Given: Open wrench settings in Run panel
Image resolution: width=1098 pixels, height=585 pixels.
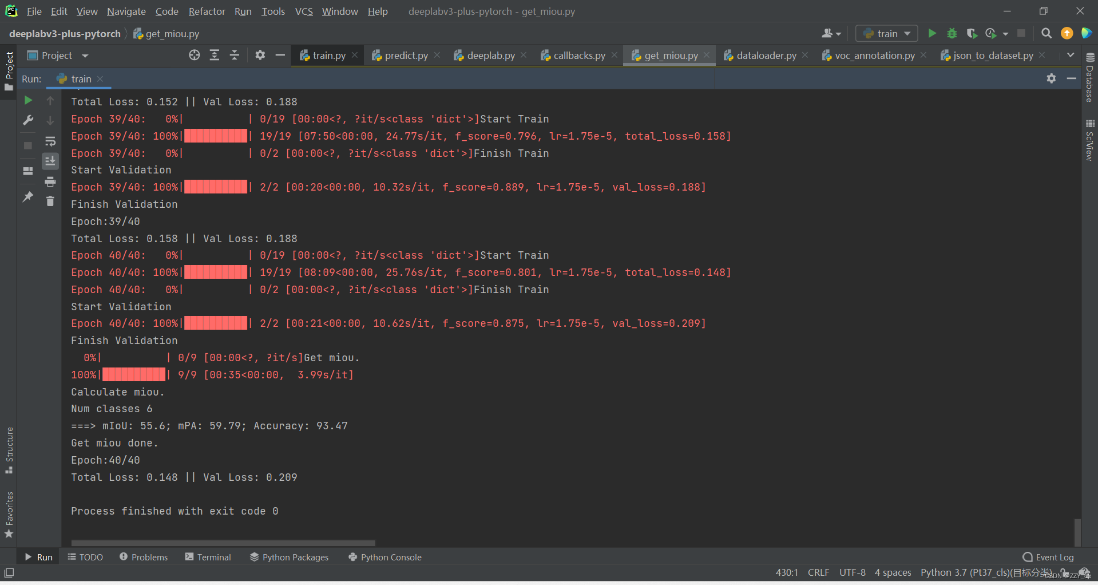Looking at the screenshot, I should pyautogui.click(x=28, y=120).
